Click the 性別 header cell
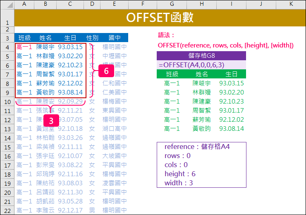Viewport: 306px width, 215px height. click(x=92, y=38)
